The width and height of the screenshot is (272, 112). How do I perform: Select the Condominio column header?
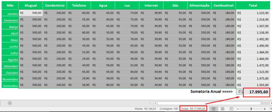click(x=55, y=5)
